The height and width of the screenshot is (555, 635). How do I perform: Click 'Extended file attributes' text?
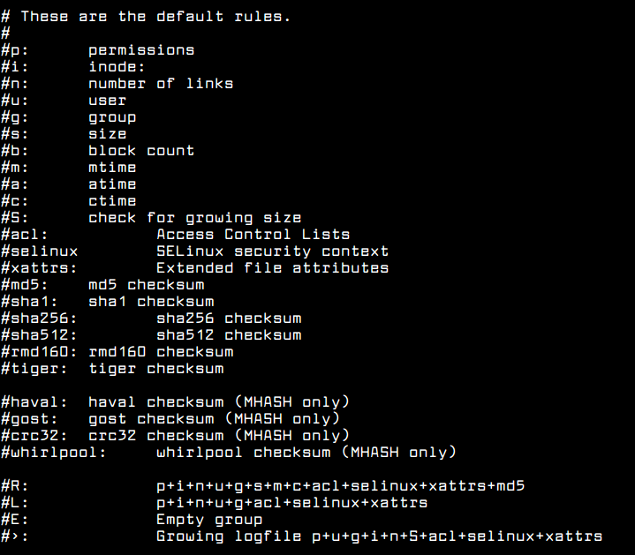tap(272, 268)
